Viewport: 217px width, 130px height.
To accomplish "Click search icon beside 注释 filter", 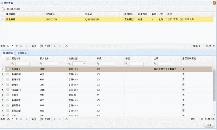I will coord(155,64).
